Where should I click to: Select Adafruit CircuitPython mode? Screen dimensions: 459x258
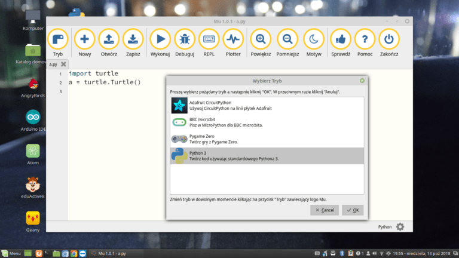pos(267,106)
